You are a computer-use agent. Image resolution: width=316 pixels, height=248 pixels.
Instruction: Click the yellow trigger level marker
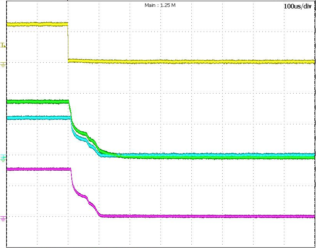coord(3,45)
